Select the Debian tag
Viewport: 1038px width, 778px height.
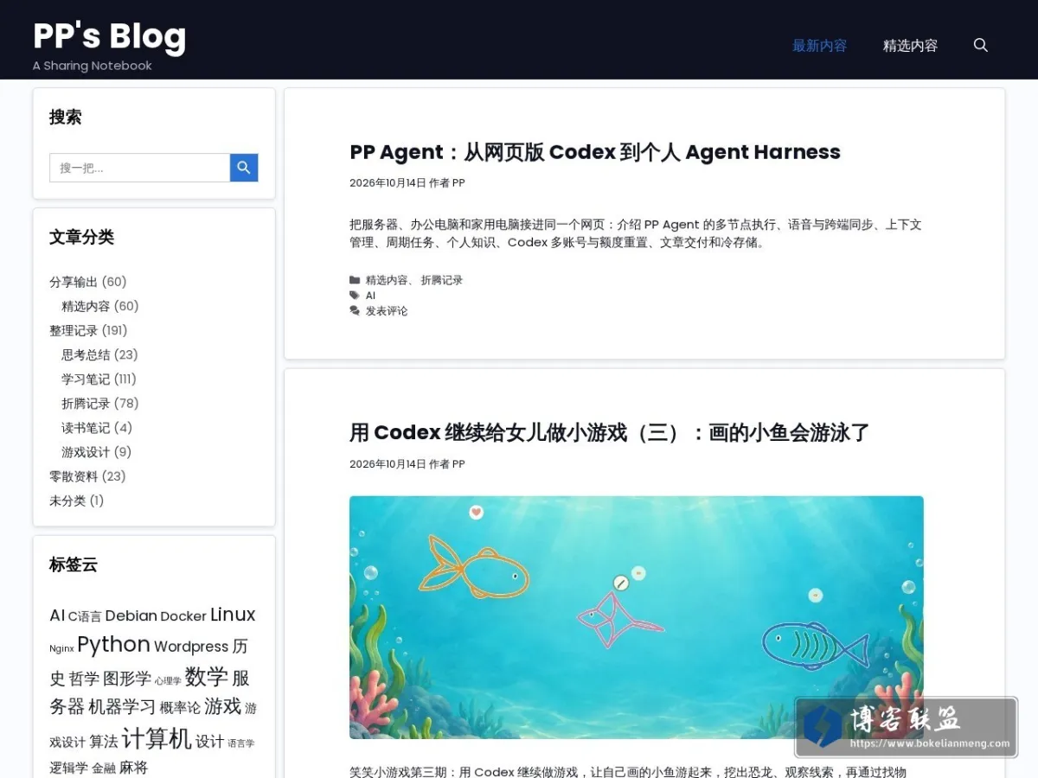[131, 615]
